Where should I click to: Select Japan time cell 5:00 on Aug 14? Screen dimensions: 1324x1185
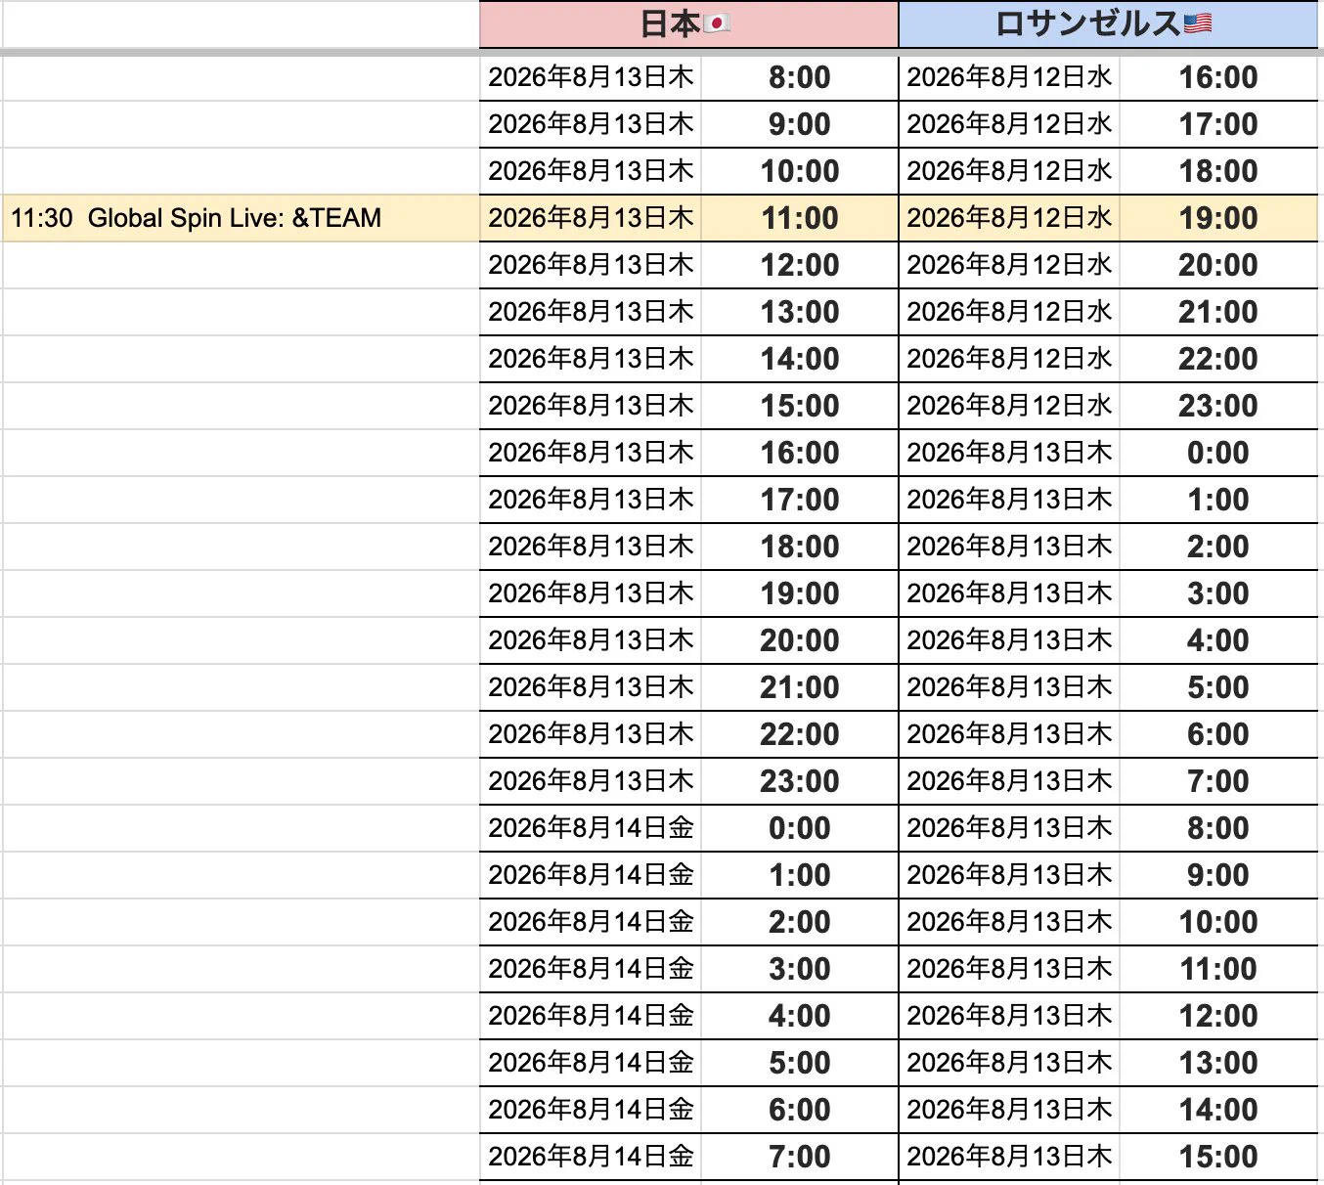click(x=799, y=1063)
